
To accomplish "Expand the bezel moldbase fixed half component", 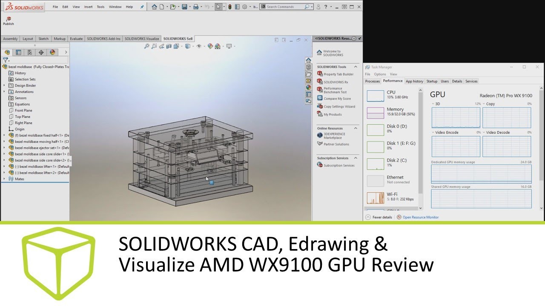I will 4,135.
